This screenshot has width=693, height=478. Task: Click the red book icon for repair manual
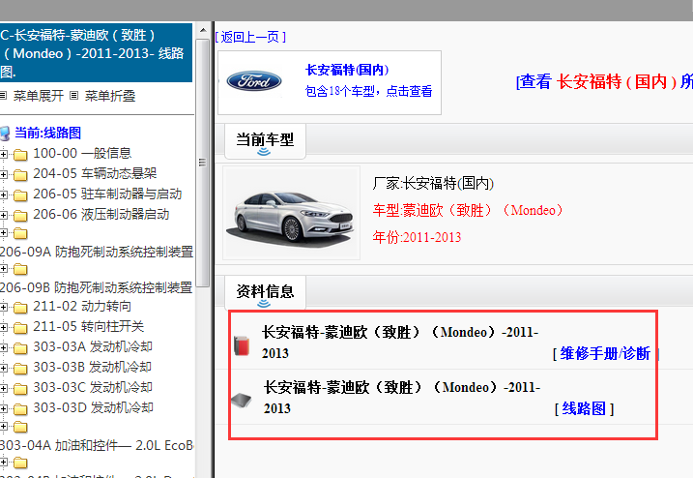[242, 345]
